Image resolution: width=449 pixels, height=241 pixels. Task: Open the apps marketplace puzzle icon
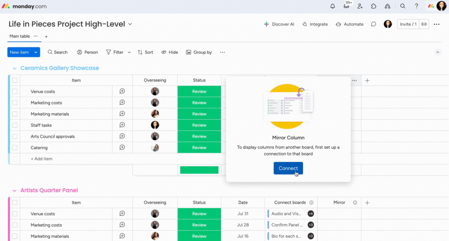coord(374,6)
